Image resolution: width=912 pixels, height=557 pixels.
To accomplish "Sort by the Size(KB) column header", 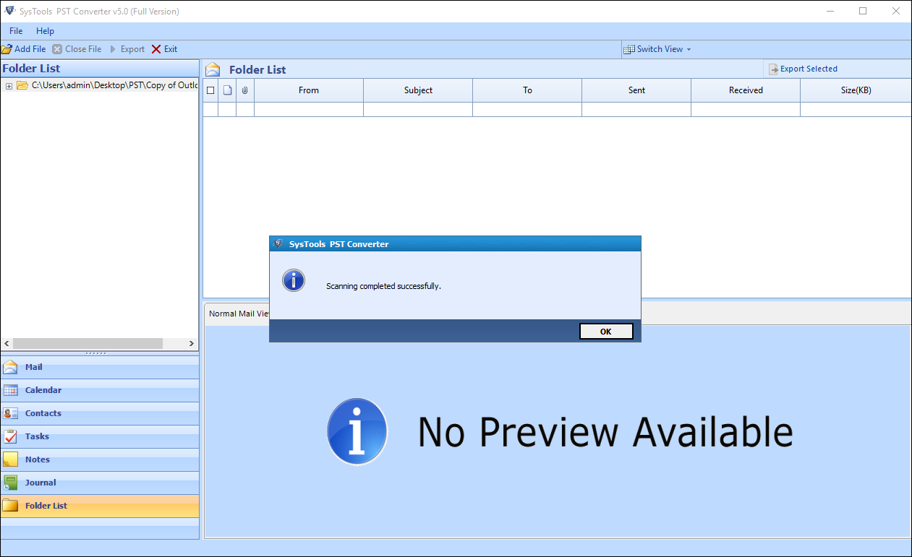I will click(856, 90).
